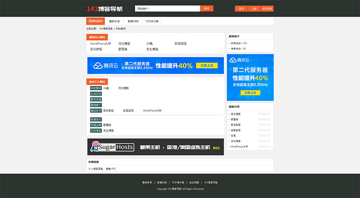Open the WordPress大学 link under 最新加入网站
The height and width of the screenshot is (198, 360).
(x=100, y=44)
